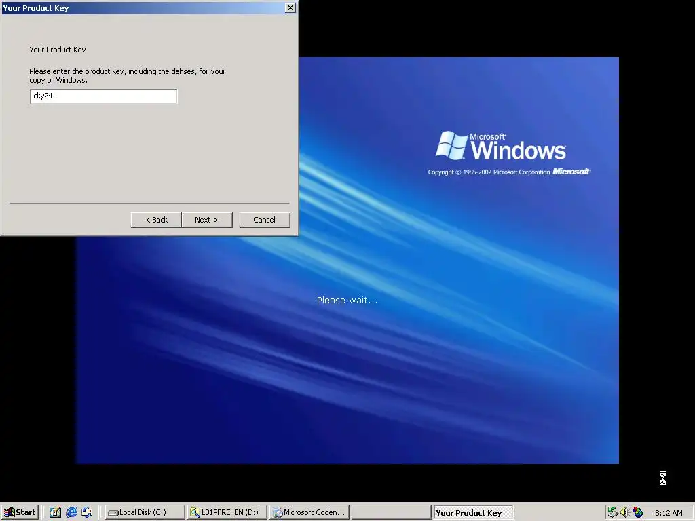Viewport: 695px width, 521px height.
Task: Open the Start menu
Action: tap(20, 512)
